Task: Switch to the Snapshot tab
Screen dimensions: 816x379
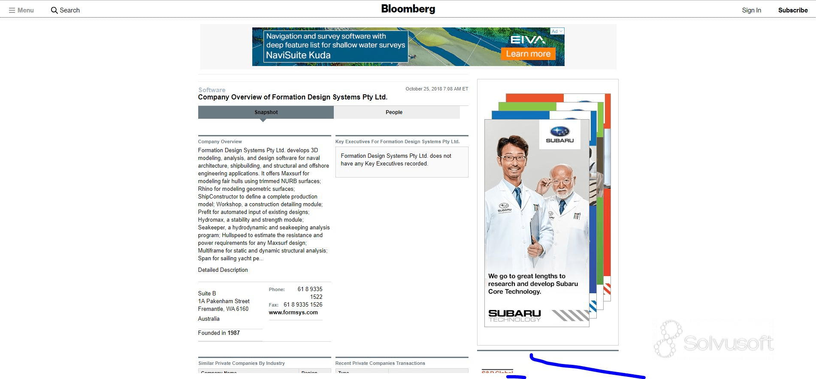Action: pyautogui.click(x=266, y=112)
